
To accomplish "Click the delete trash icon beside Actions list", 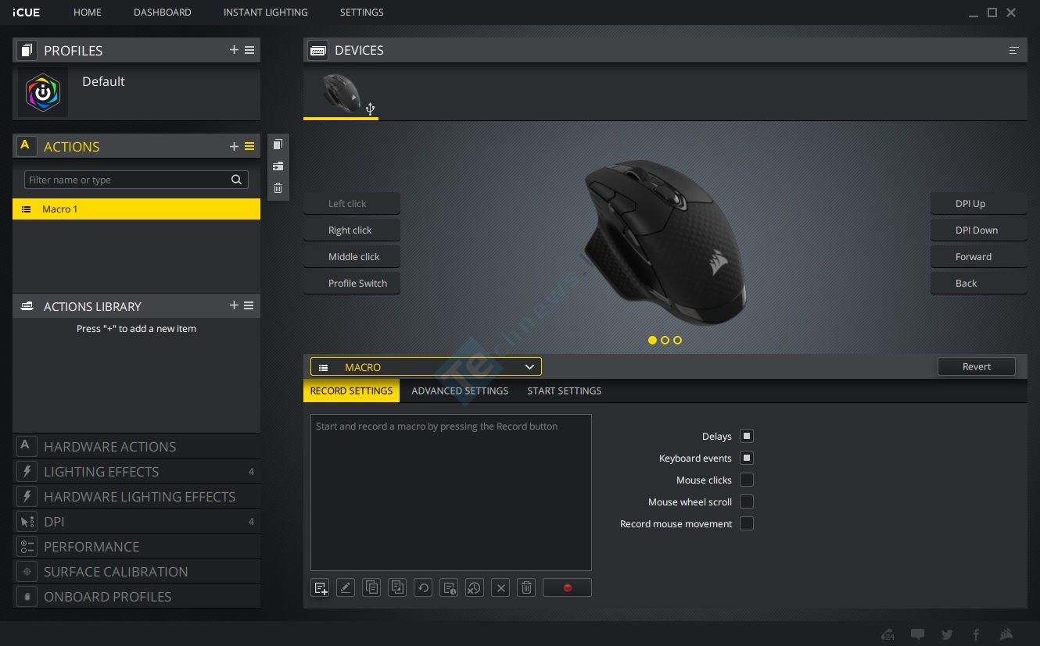I will 278,188.
